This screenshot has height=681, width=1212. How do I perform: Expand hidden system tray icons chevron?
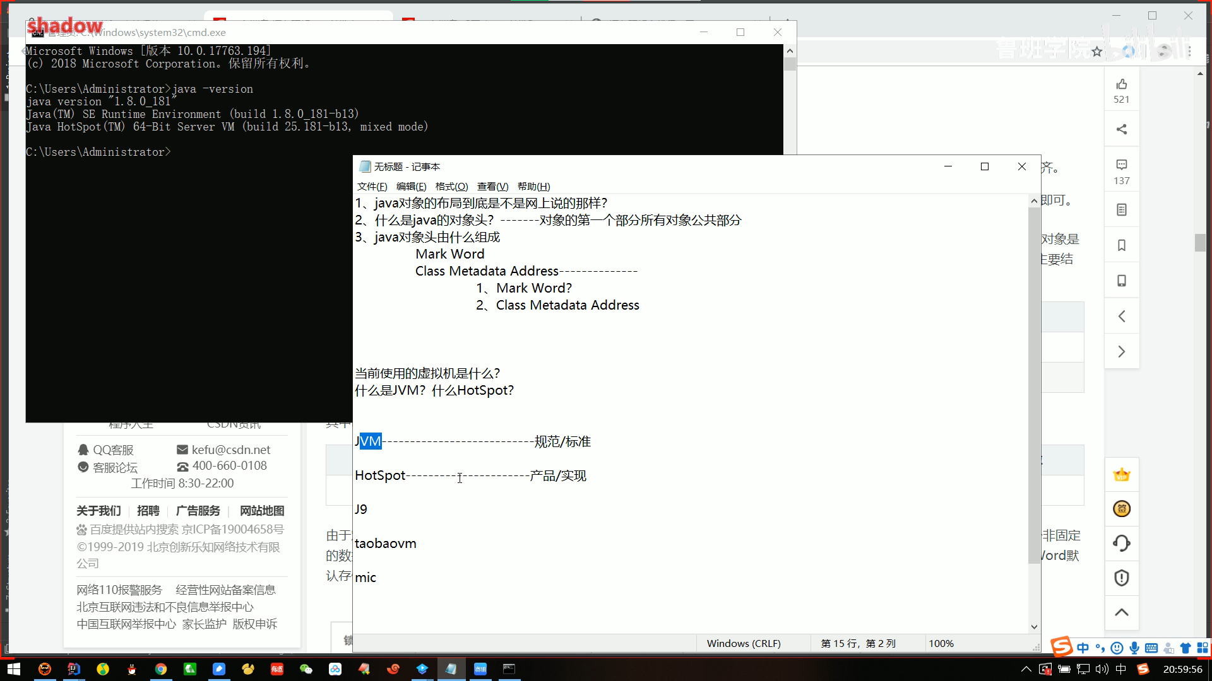click(1025, 670)
